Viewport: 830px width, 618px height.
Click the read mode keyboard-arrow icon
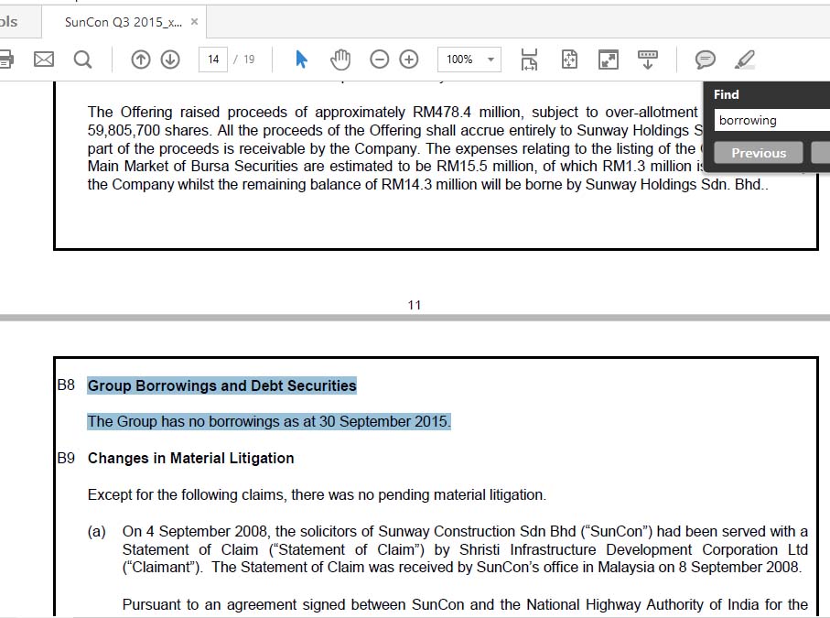tap(647, 60)
